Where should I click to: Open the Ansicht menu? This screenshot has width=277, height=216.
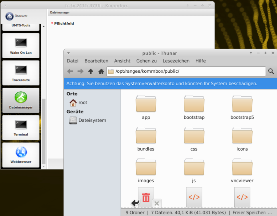coord(122,61)
